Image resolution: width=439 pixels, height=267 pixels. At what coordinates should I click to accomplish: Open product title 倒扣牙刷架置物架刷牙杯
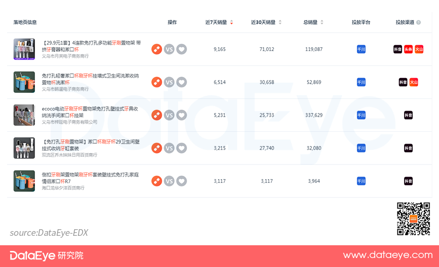[90, 178]
